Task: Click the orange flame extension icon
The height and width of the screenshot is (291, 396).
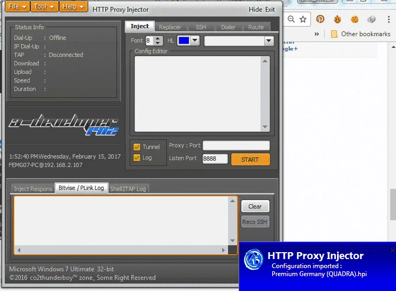Action: 338,19
